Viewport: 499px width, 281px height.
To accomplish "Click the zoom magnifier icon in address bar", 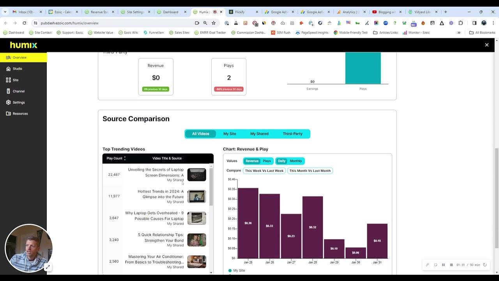I will coord(205,23).
